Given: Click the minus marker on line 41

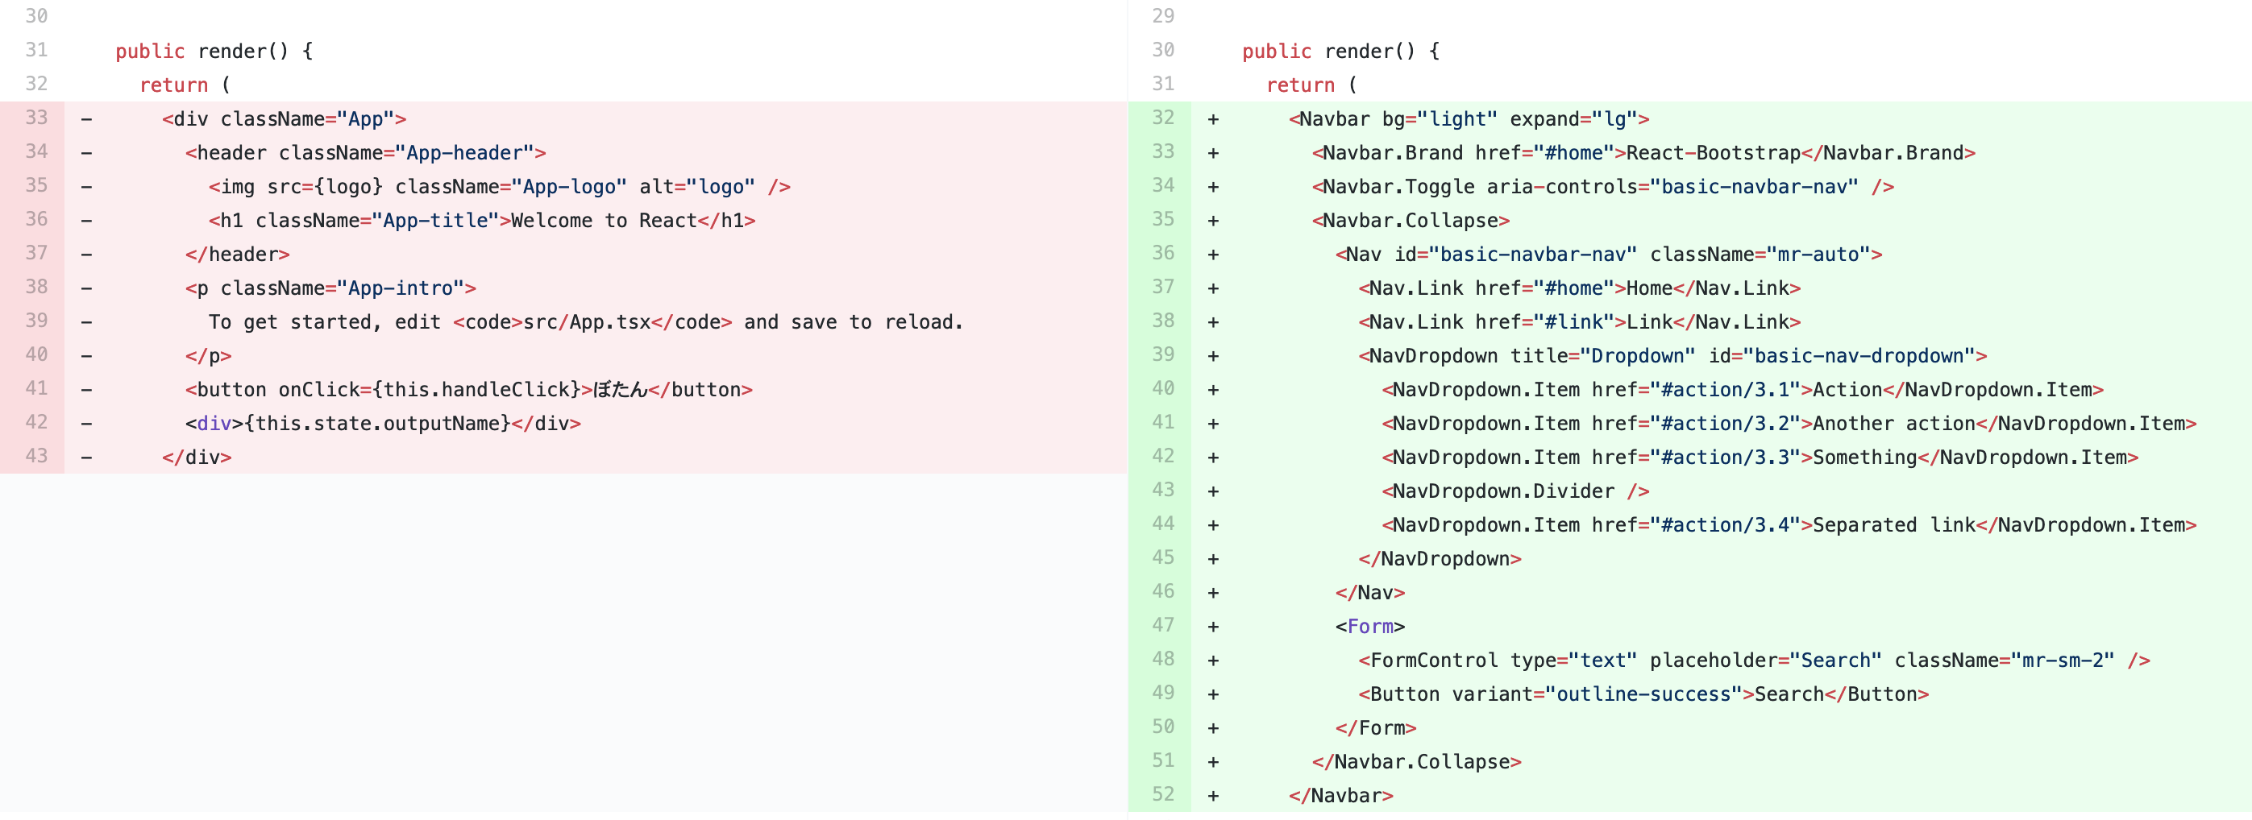Looking at the screenshot, I should tap(86, 390).
